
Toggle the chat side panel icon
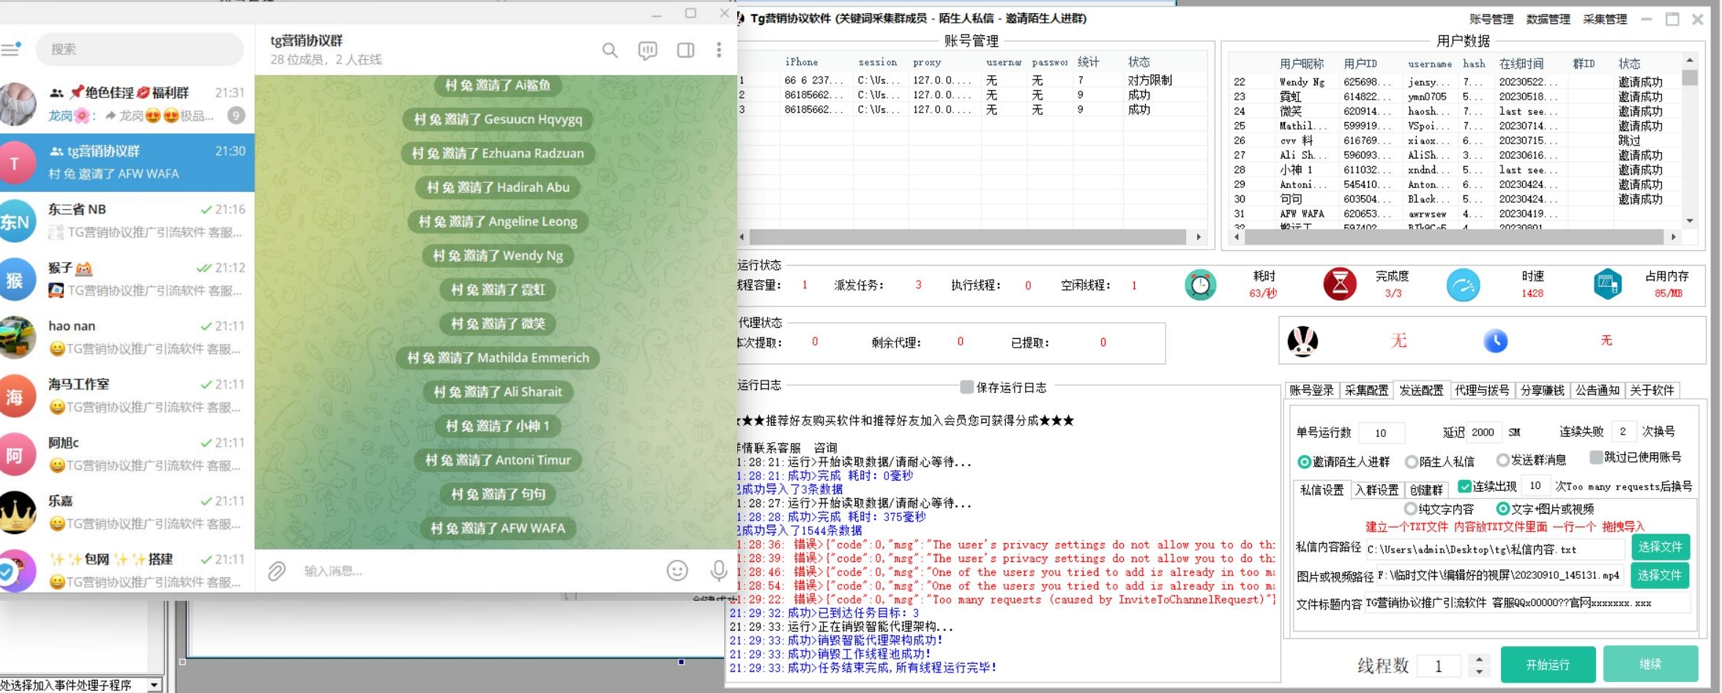point(685,50)
